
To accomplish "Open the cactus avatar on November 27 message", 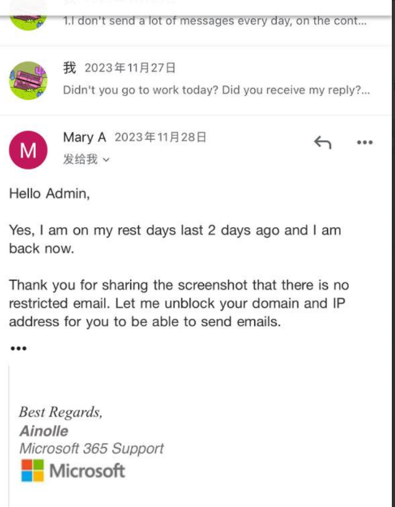I will (28, 81).
